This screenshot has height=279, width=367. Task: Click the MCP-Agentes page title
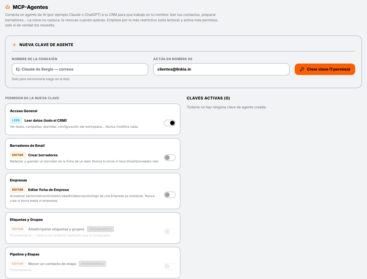(x=30, y=7)
